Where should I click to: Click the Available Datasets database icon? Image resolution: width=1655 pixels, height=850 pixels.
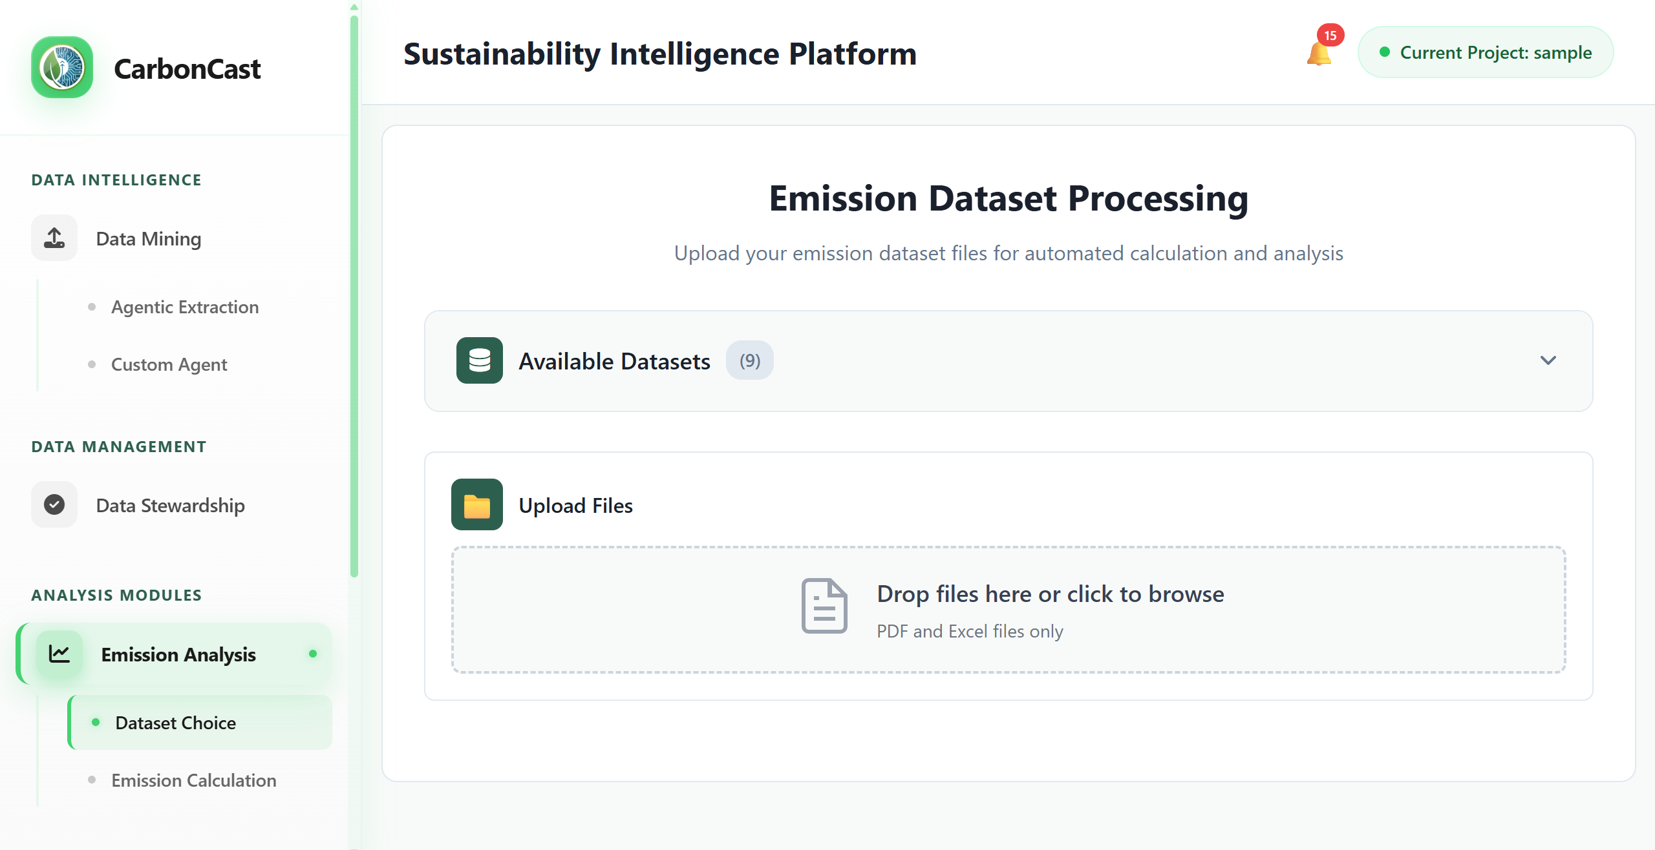(x=479, y=360)
